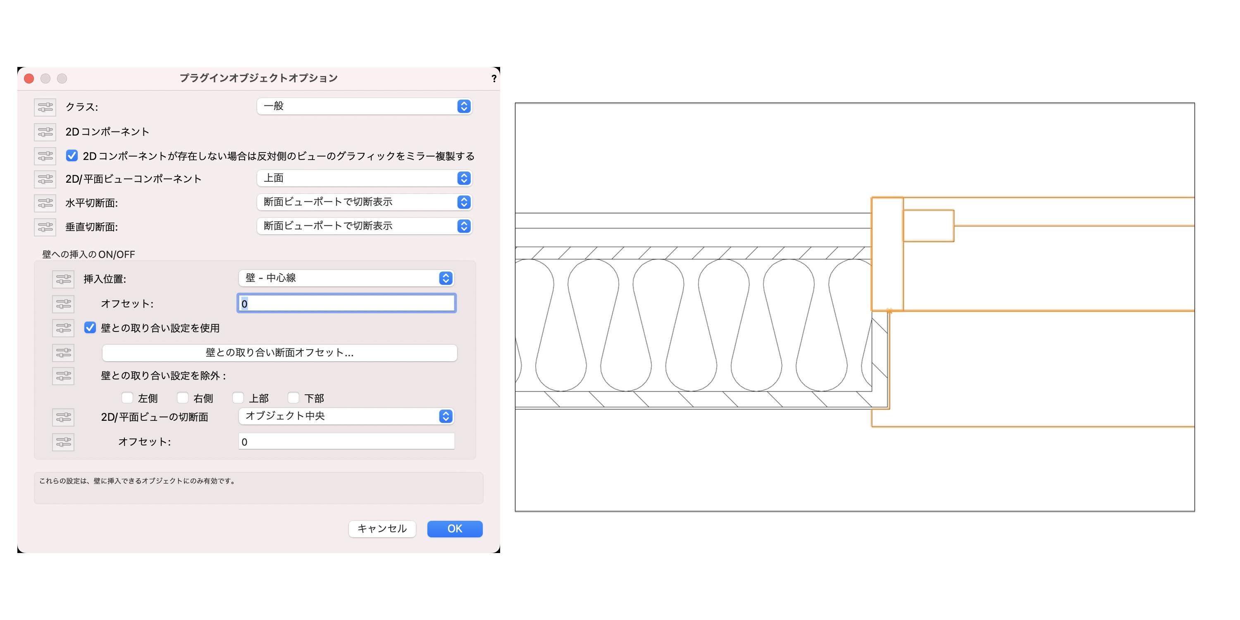Click settings icon beside 垂直切断面
The width and height of the screenshot is (1240, 620).
(x=45, y=227)
